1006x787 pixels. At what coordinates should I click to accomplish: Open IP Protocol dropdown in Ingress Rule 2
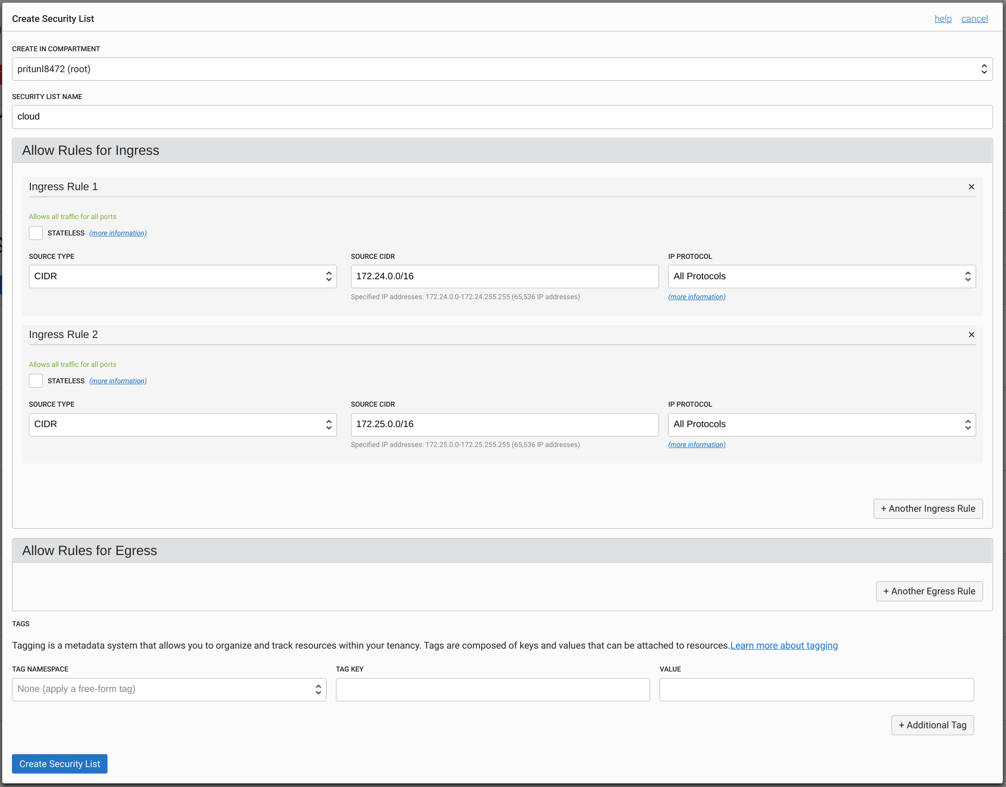[x=822, y=425]
